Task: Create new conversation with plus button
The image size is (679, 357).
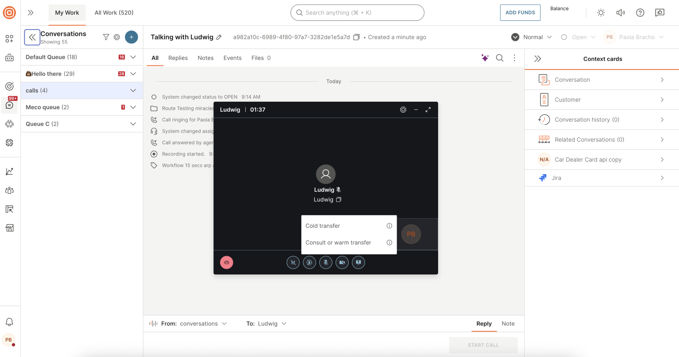Action: (x=131, y=37)
